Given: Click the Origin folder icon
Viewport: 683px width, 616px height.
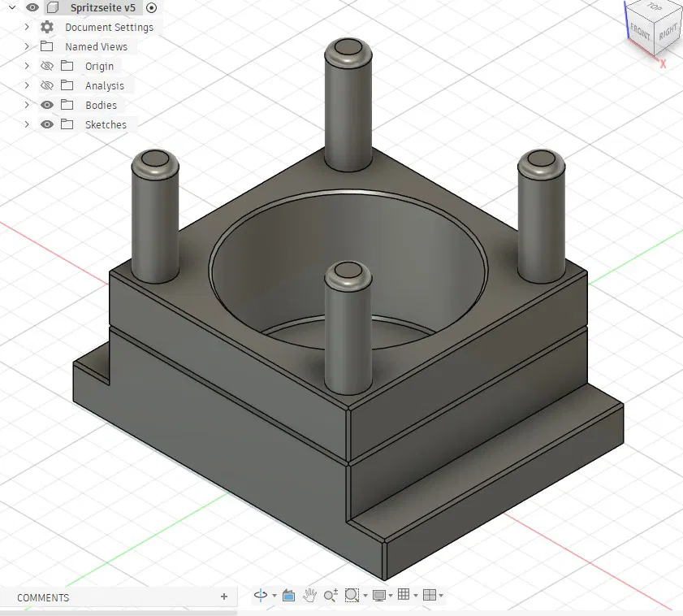Looking at the screenshot, I should pyautogui.click(x=67, y=66).
